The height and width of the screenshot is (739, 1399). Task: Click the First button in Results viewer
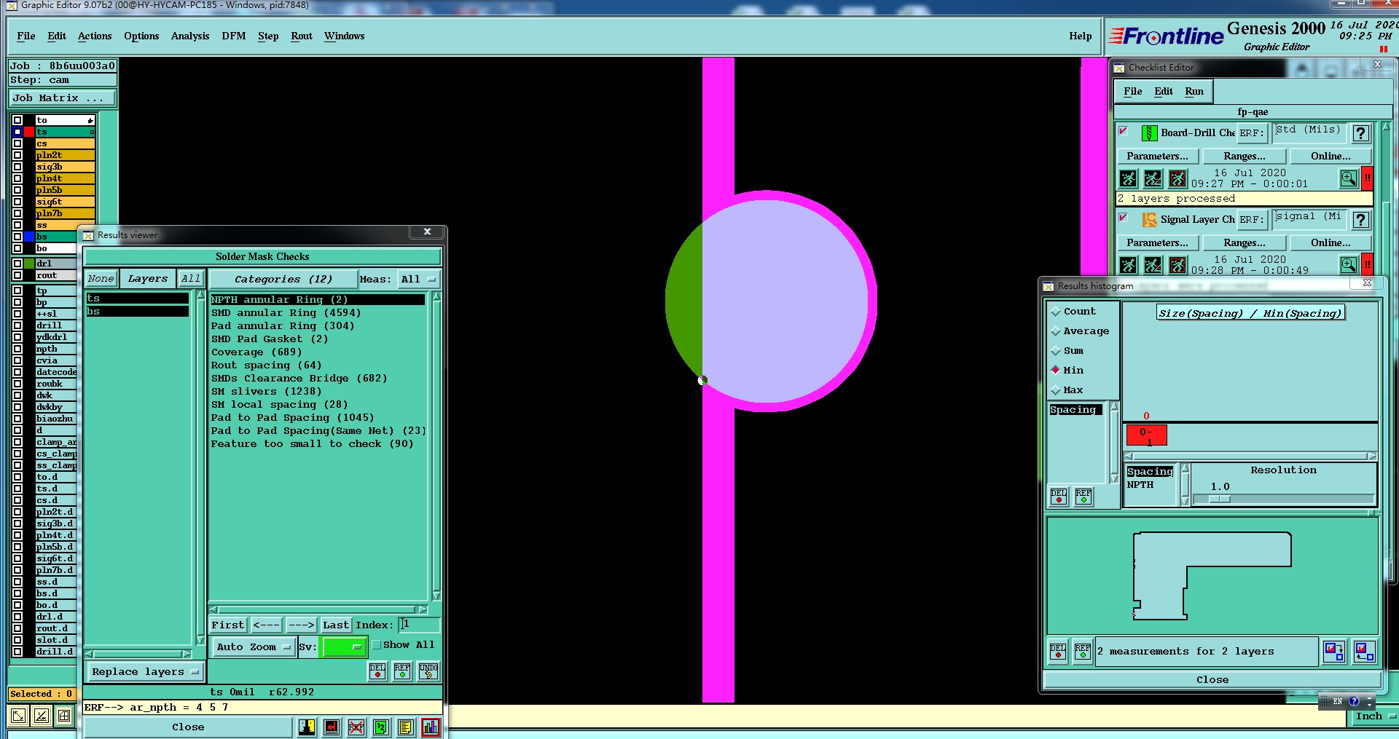228,625
